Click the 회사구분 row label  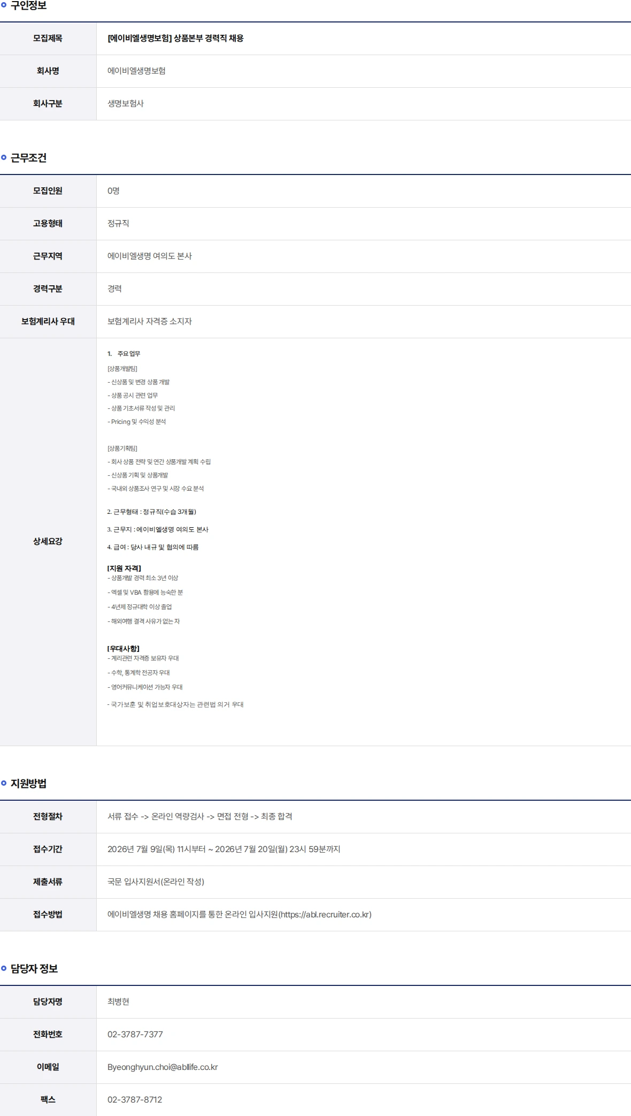pyautogui.click(x=48, y=104)
